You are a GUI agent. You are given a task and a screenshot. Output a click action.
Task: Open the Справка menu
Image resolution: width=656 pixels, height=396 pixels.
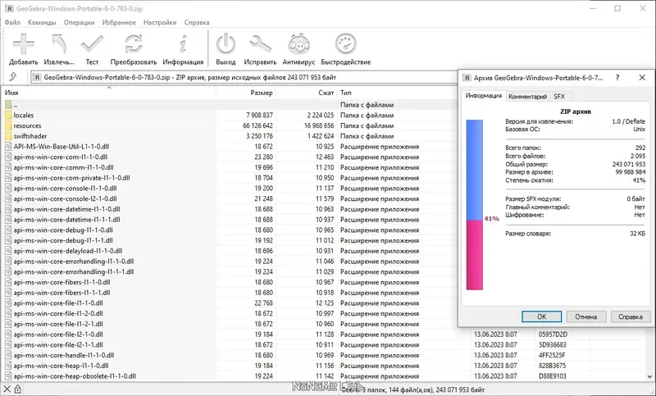(x=197, y=22)
